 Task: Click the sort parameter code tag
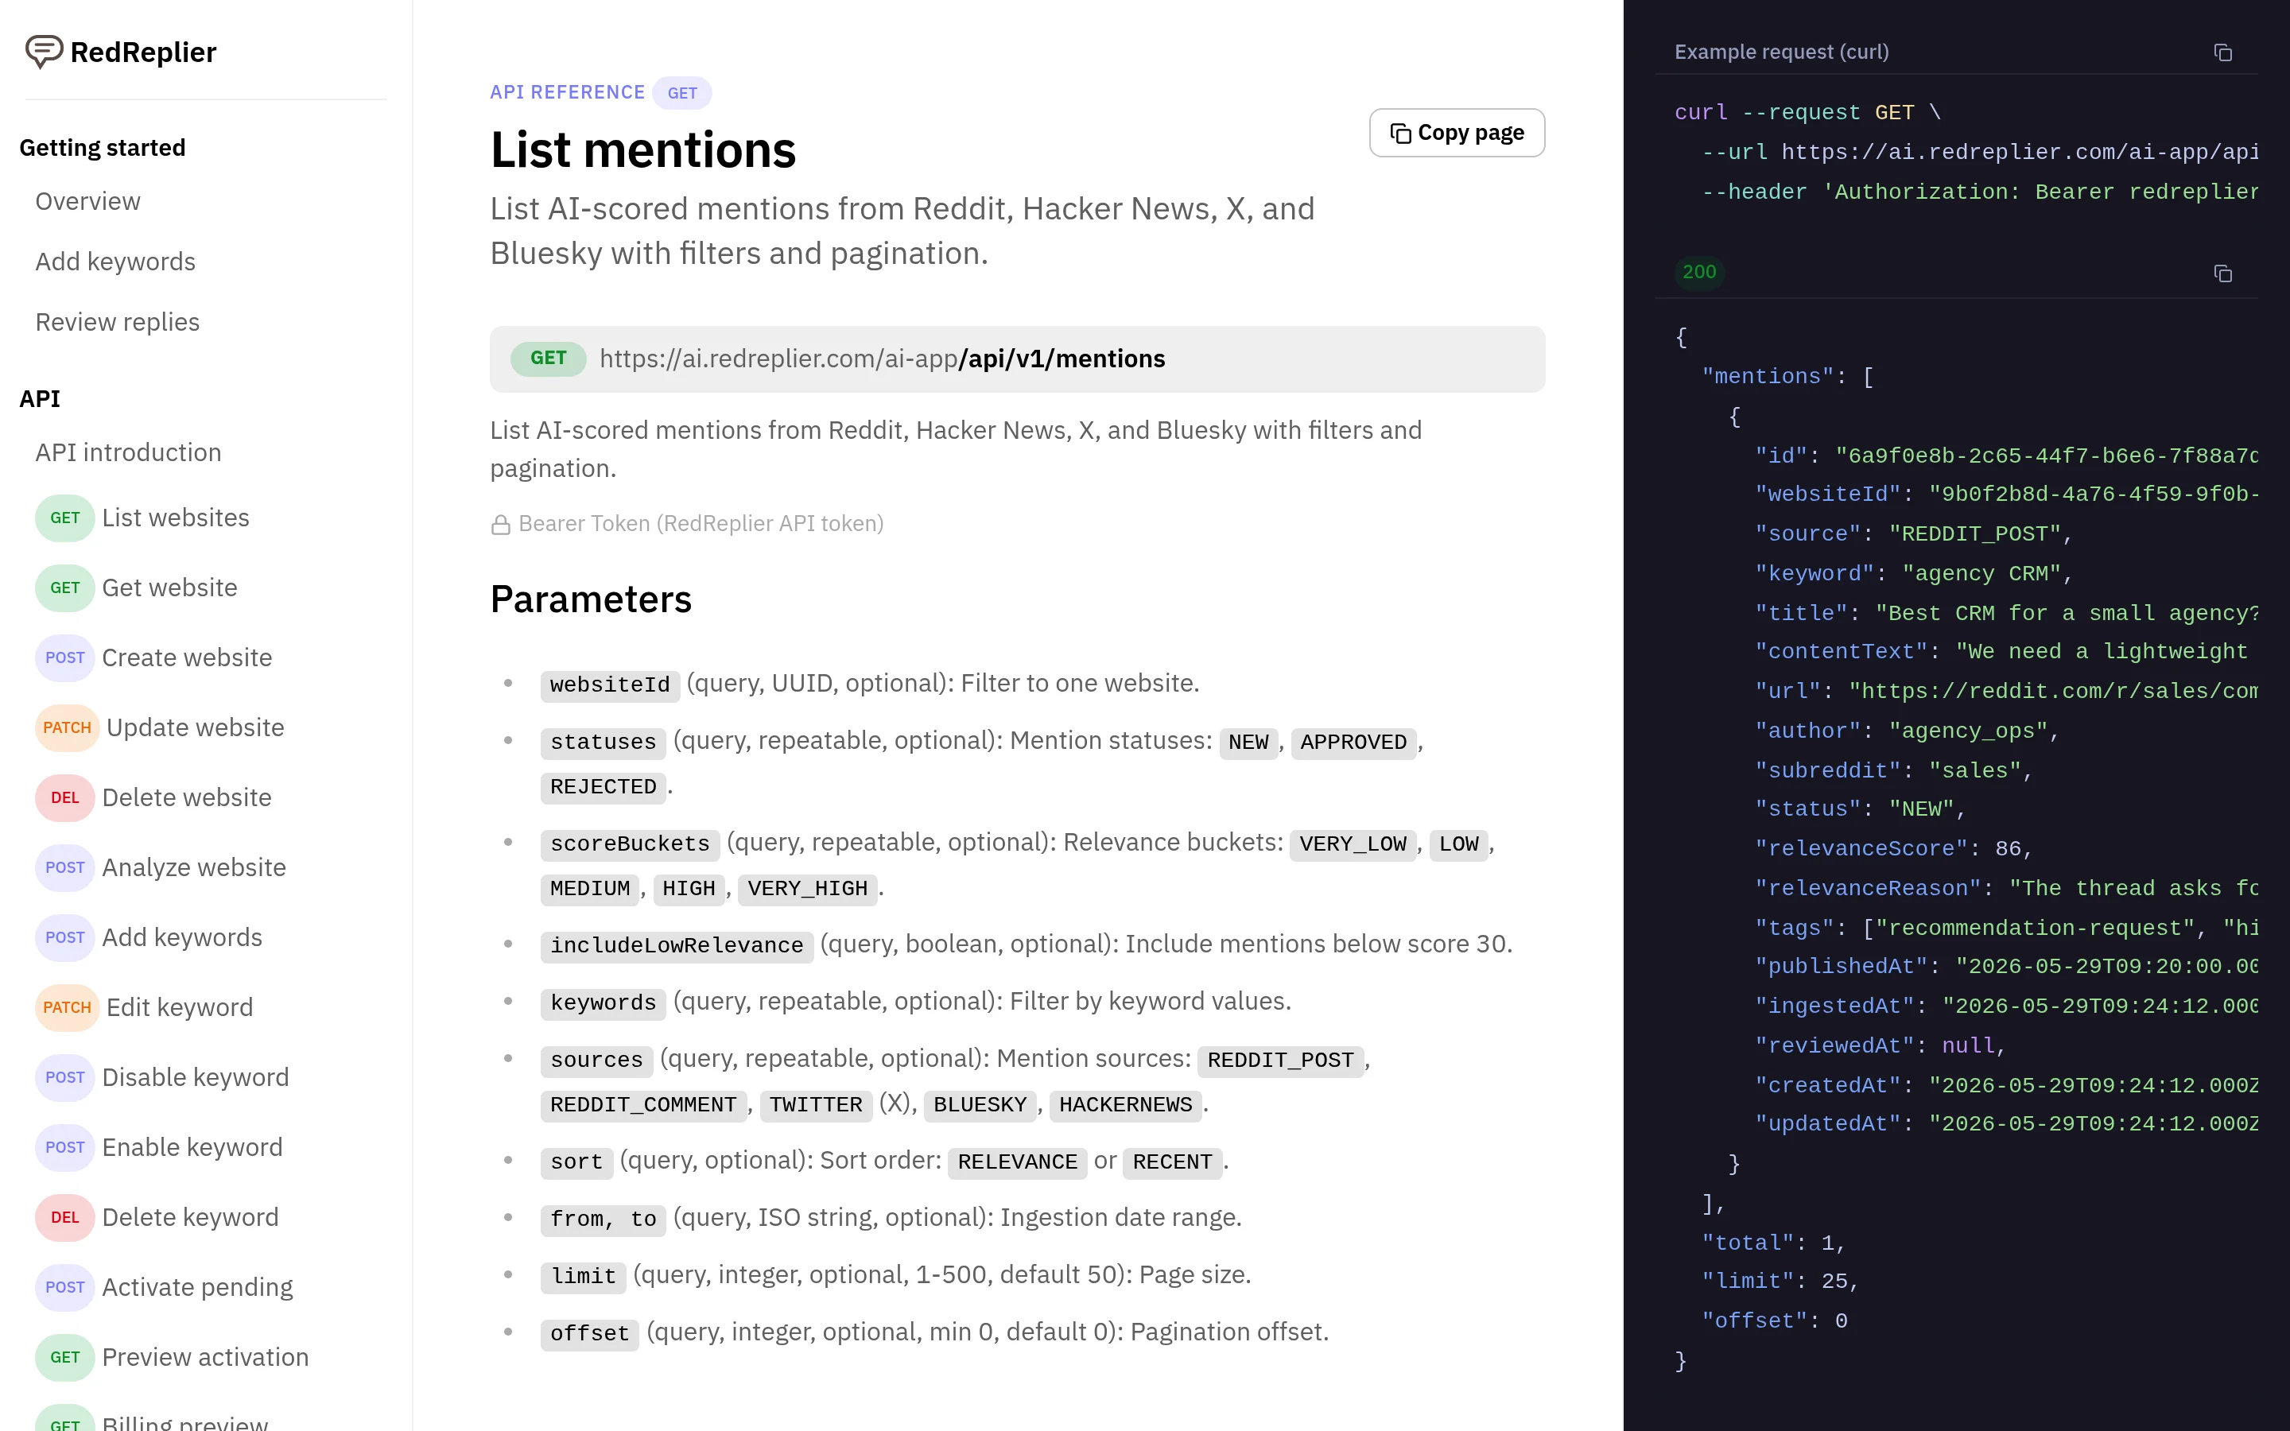(x=576, y=1161)
